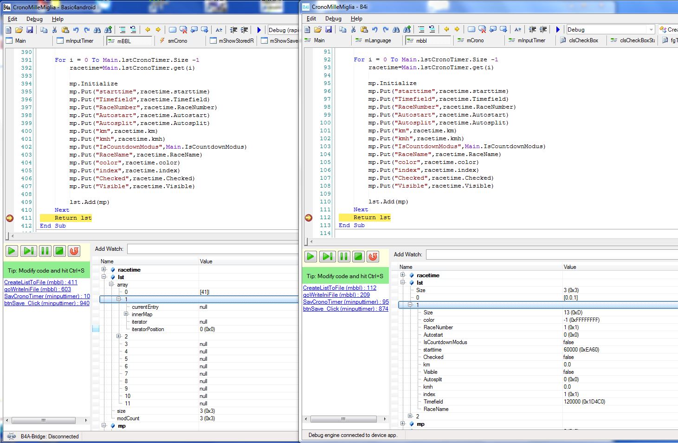The height and width of the screenshot is (443, 678).
Task: Click blue Run arrow in B4i toolbar
Action: pyautogui.click(x=558, y=29)
